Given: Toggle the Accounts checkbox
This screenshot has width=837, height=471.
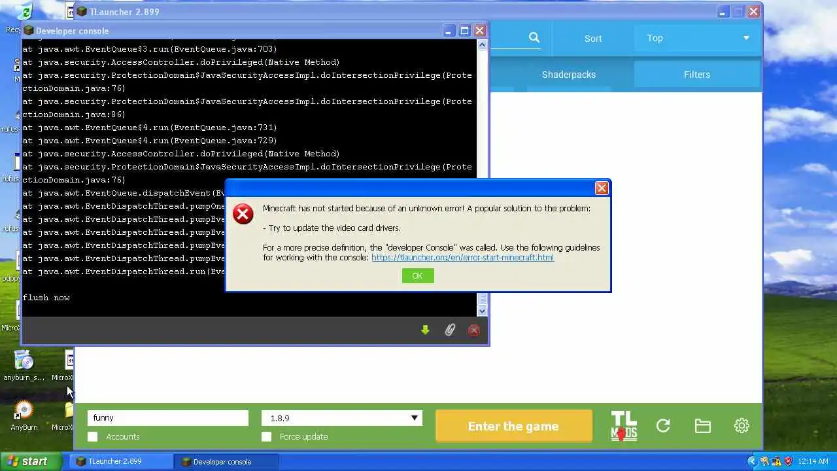Looking at the screenshot, I should [93, 436].
